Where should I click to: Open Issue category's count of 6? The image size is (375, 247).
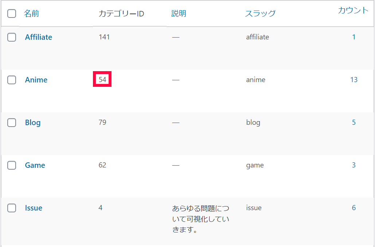[354, 208]
